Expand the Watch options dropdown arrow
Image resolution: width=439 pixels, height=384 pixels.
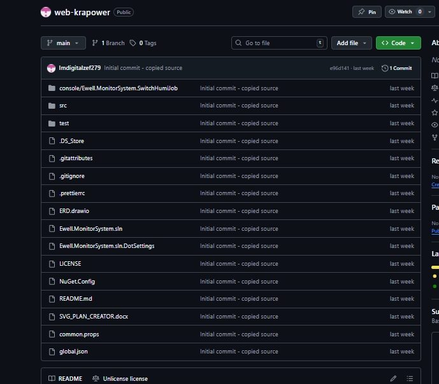[429, 11]
